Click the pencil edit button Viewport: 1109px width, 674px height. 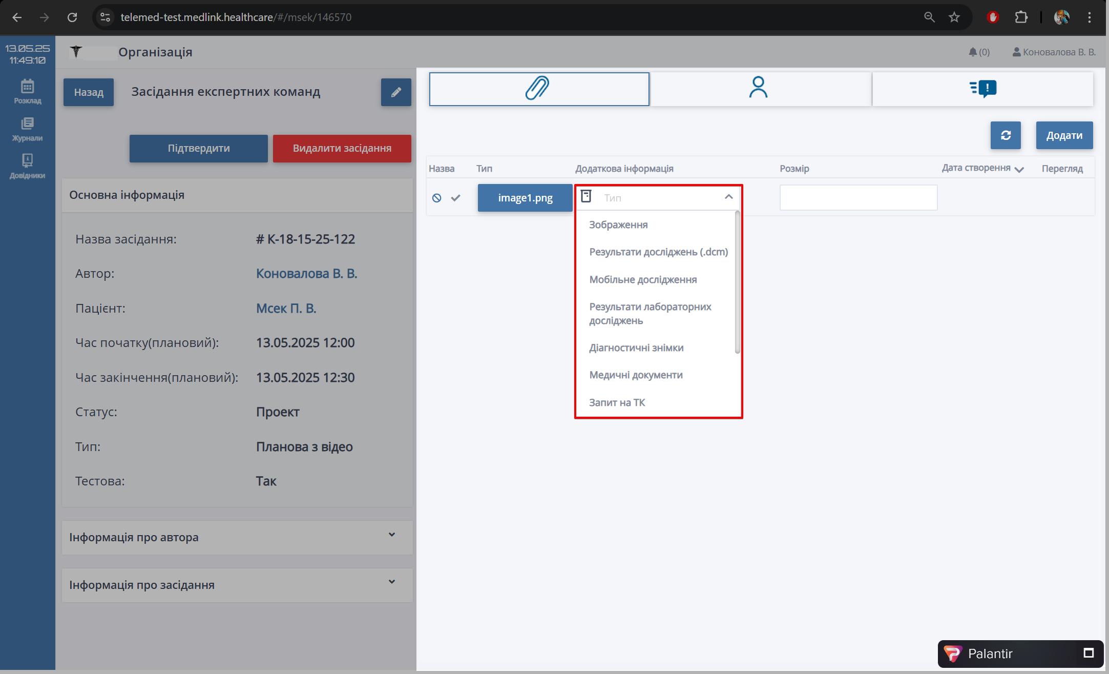(395, 92)
